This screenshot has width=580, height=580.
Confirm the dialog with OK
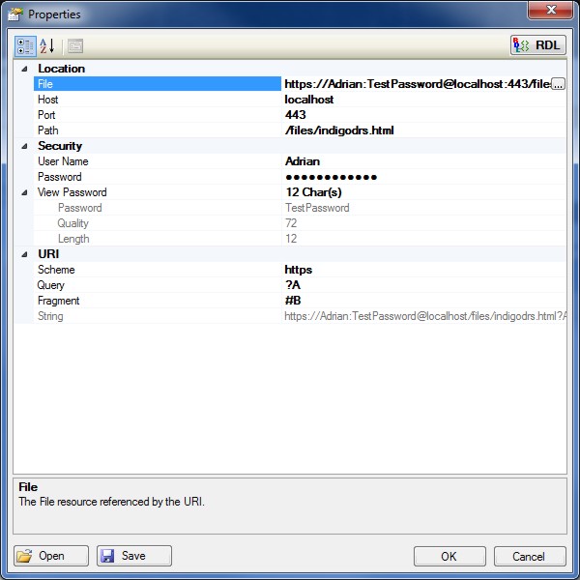coord(449,556)
